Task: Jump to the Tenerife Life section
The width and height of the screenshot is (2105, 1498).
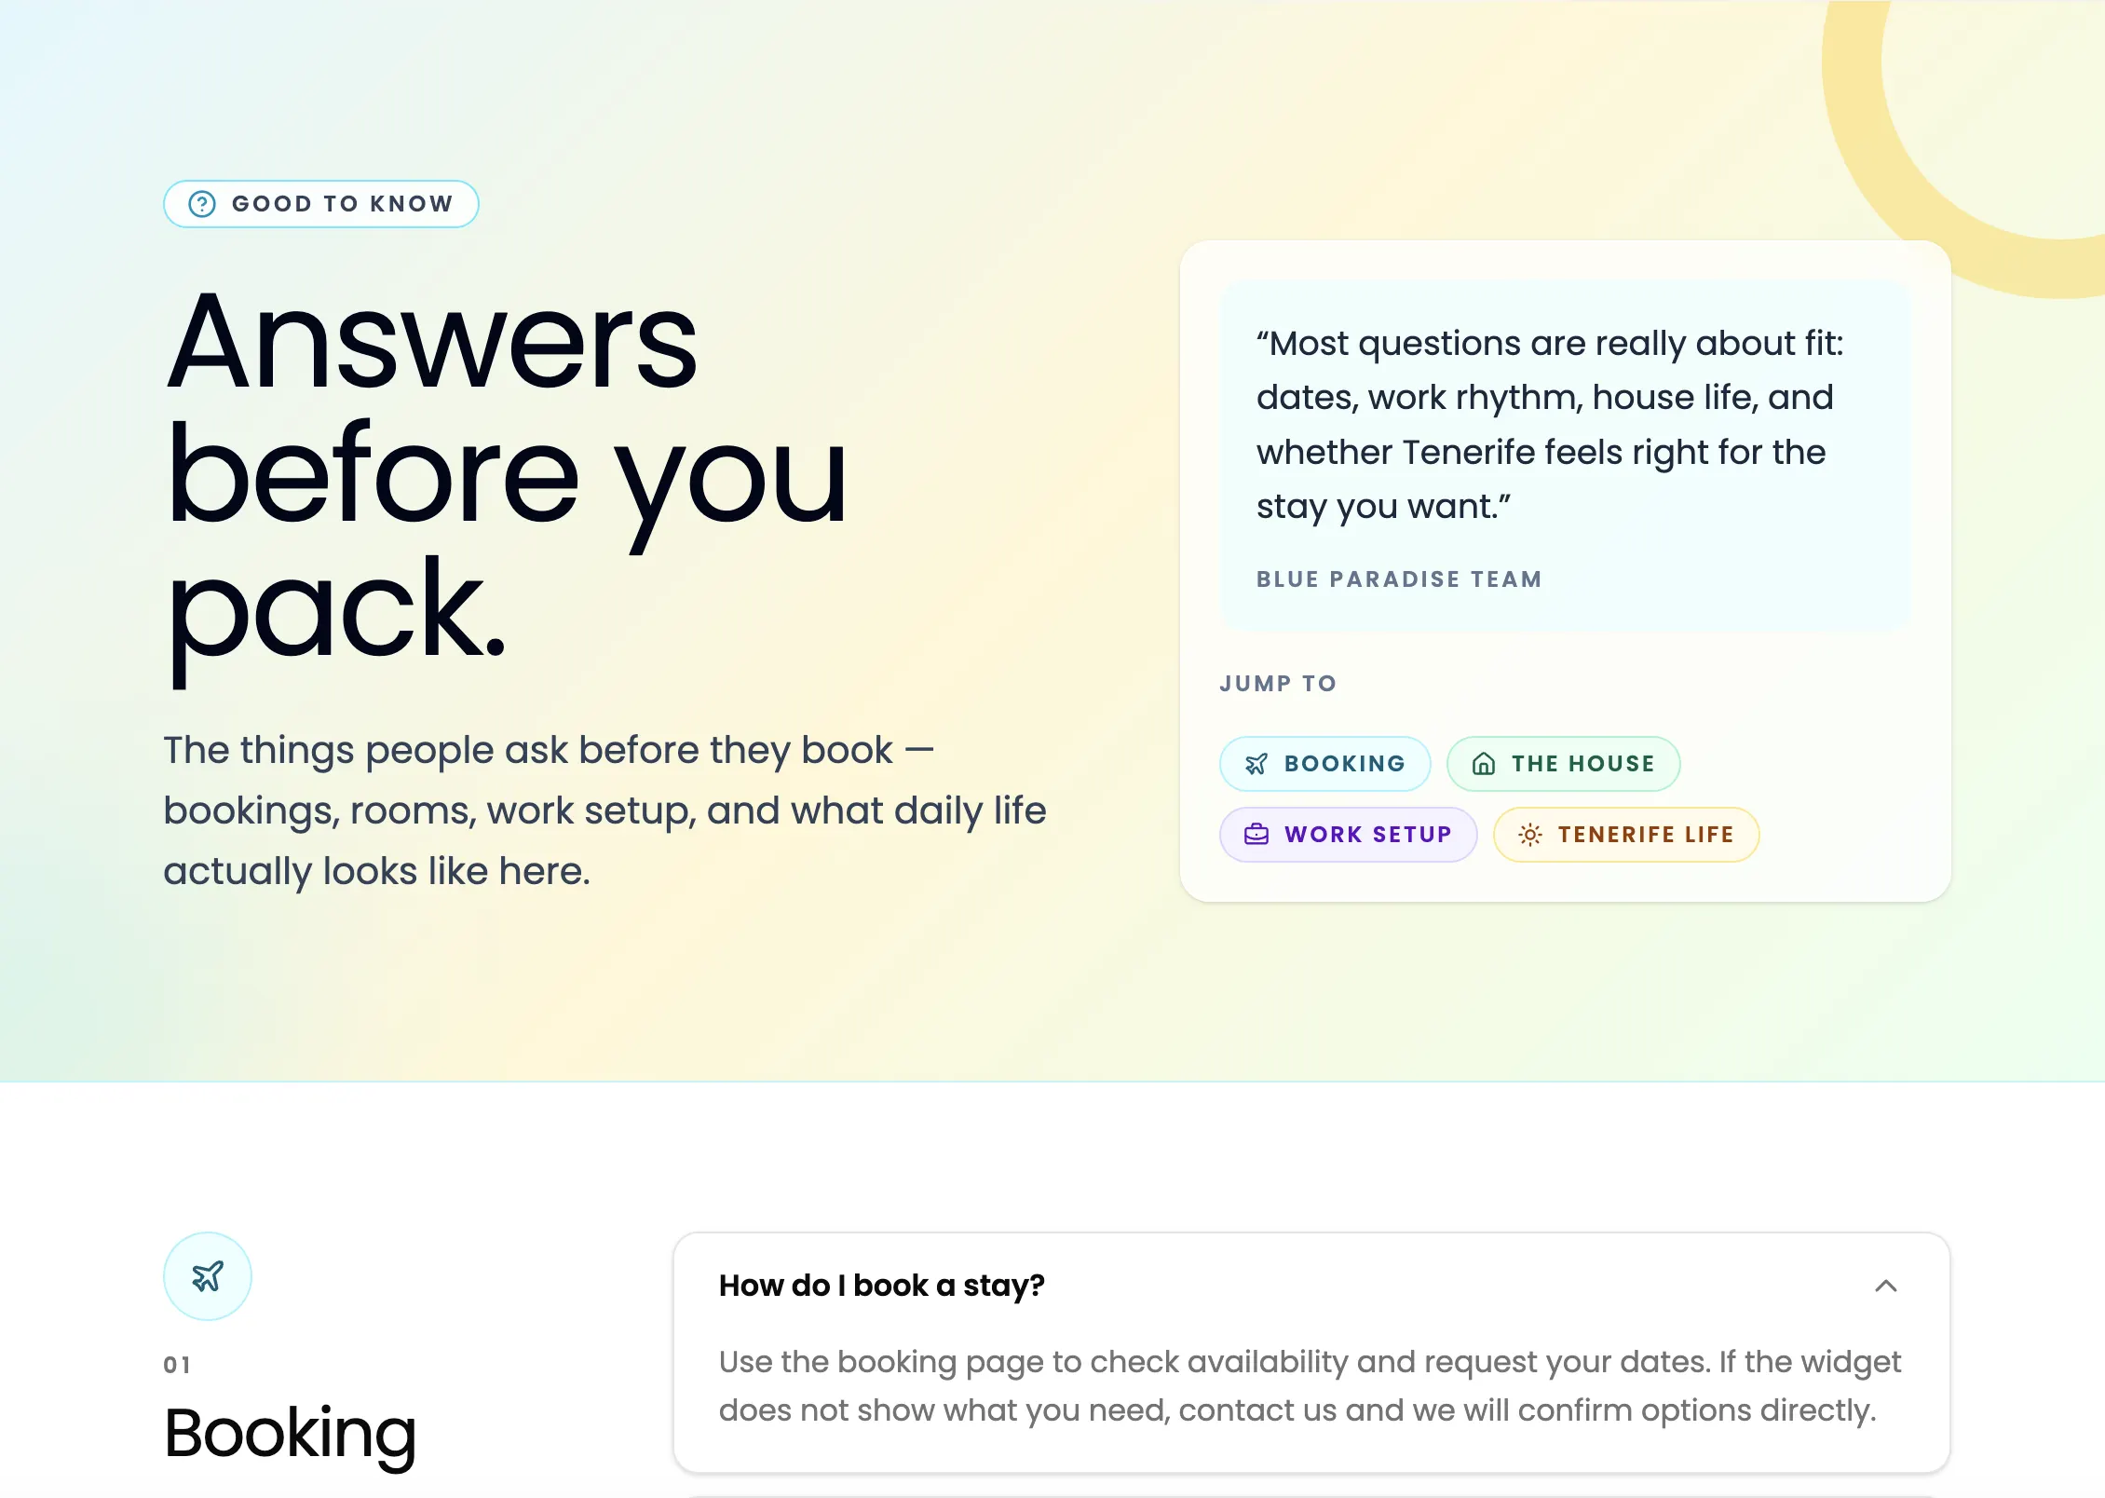Action: 1626,835
